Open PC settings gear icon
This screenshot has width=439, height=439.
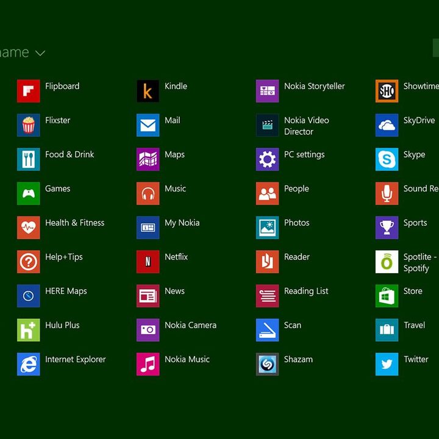[x=268, y=159]
